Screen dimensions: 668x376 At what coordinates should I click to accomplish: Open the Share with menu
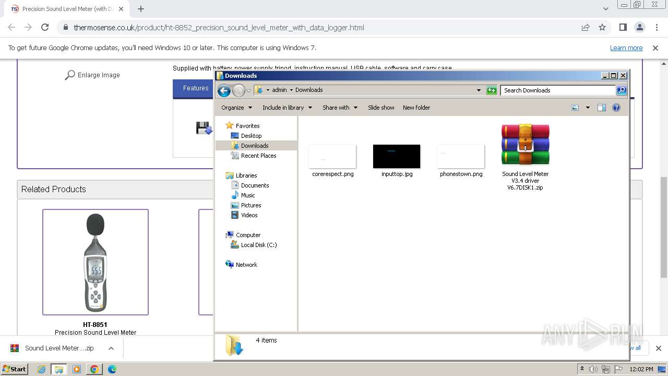(340, 108)
